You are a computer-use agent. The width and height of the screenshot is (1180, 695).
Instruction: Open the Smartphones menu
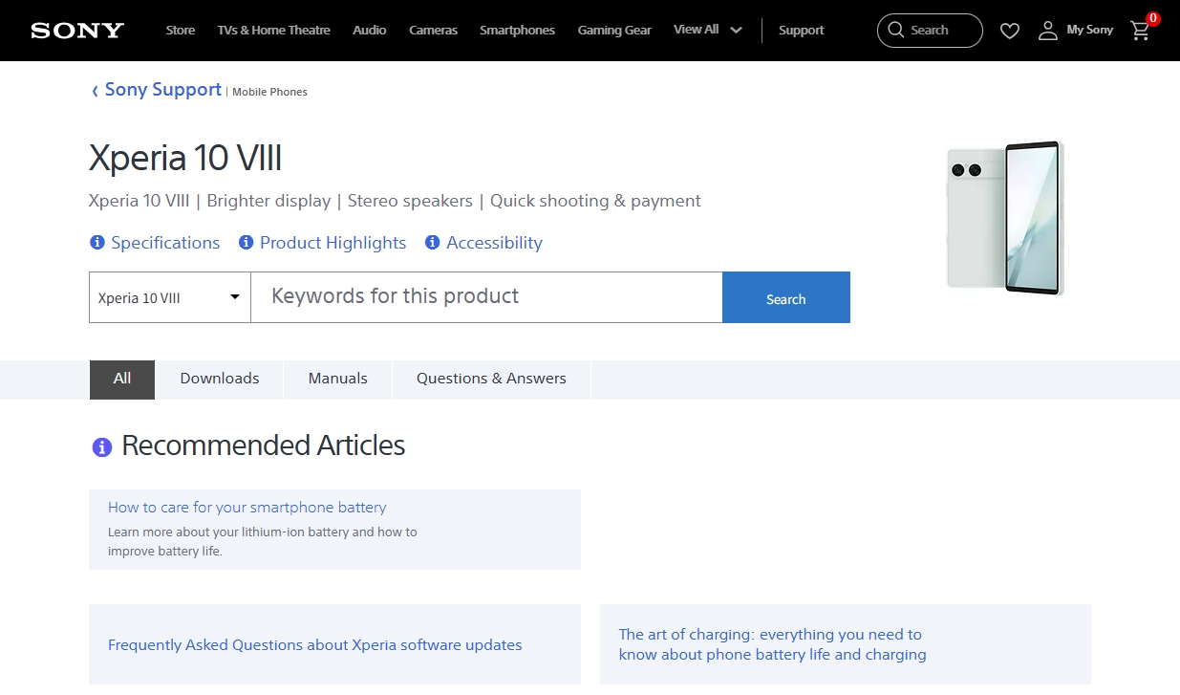point(517,31)
